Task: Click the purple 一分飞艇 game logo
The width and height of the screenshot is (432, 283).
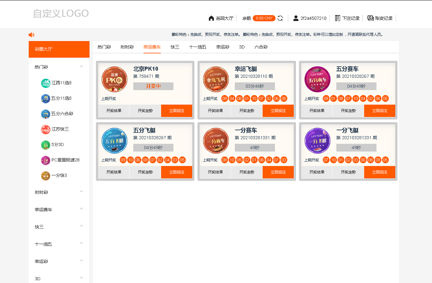Action: pos(317,140)
